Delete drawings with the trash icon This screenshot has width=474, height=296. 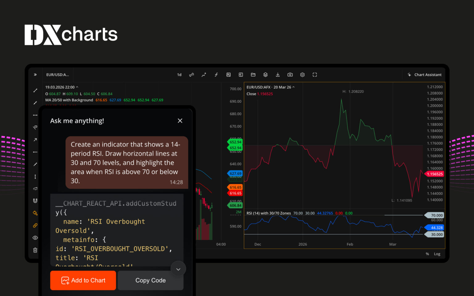[35, 250]
